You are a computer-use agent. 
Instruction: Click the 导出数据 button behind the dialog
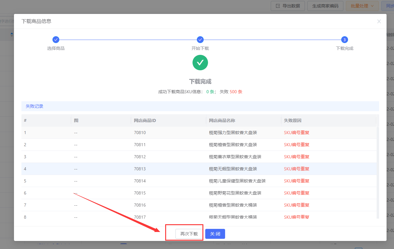(288, 6)
